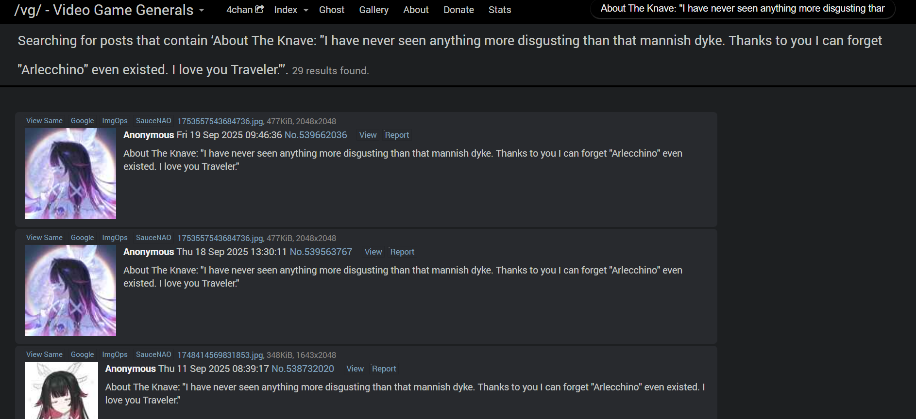This screenshot has width=916, height=419.
Task: Click View Same on the first post
Action: tap(44, 121)
